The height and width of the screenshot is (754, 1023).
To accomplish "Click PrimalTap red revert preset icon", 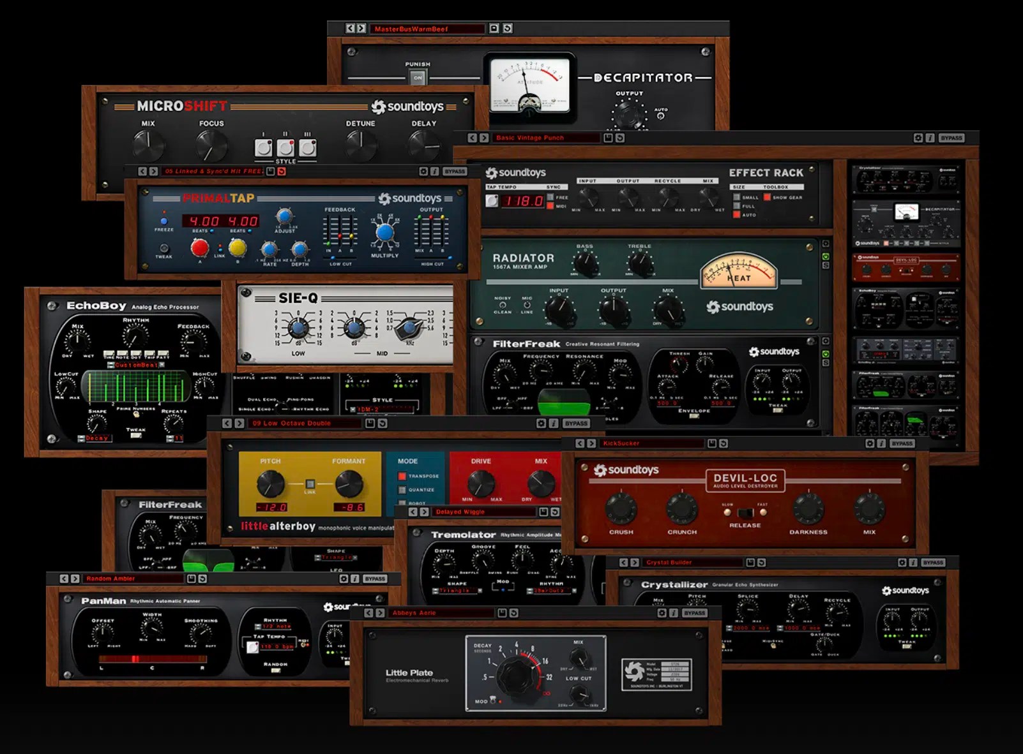I will pos(282,172).
